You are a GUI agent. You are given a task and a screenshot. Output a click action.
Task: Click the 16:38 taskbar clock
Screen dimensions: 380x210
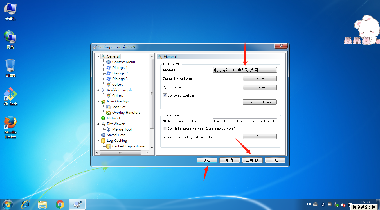point(365,202)
